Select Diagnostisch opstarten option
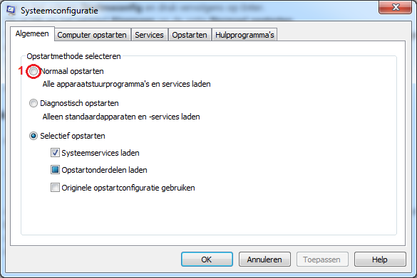Screen dimensions: 417x278 tap(34, 103)
